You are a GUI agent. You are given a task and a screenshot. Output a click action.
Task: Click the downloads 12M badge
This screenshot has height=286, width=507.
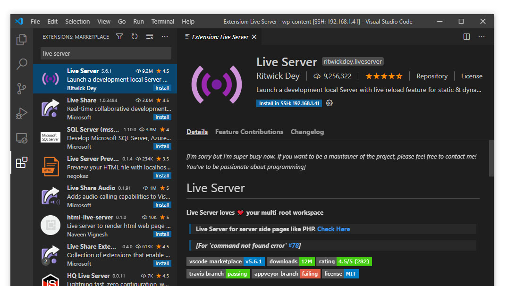coord(291,261)
